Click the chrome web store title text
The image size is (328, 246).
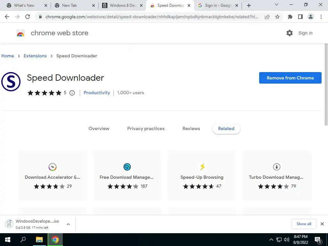pyautogui.click(x=59, y=33)
